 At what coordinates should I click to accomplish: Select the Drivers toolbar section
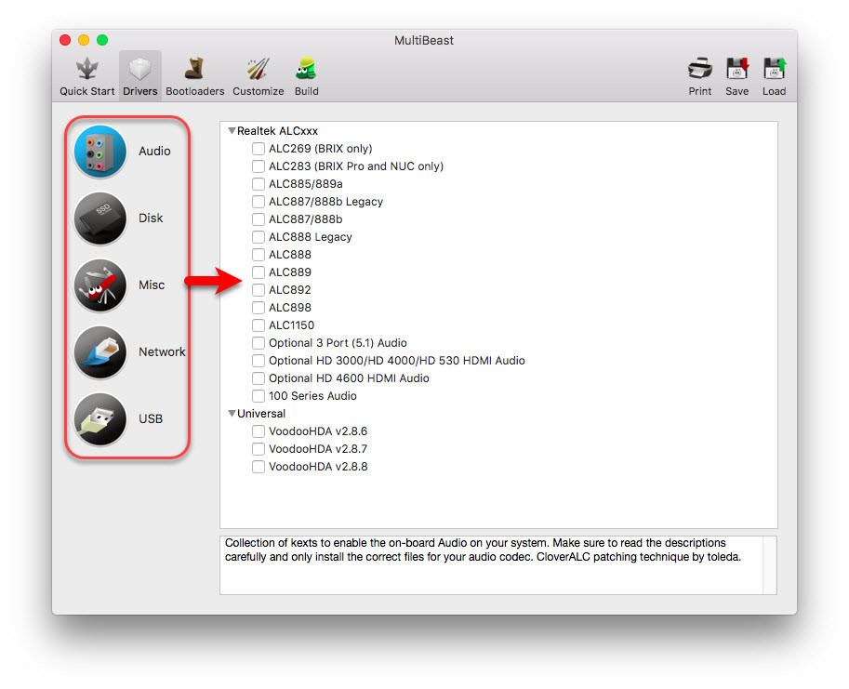(x=140, y=75)
